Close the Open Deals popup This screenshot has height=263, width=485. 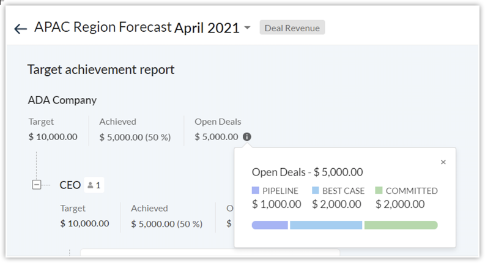(443, 162)
